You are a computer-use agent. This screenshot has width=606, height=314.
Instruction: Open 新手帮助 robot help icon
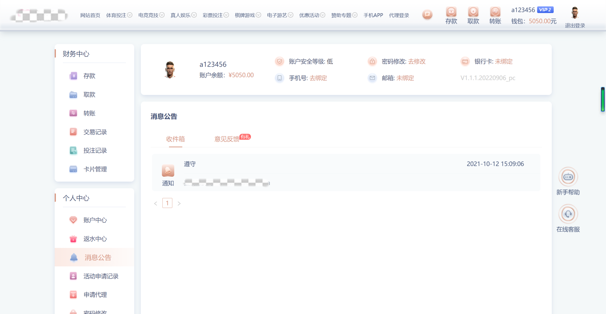(x=568, y=177)
